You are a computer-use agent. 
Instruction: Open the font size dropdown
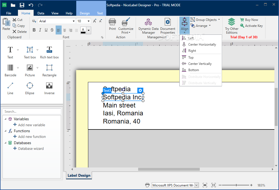pyautogui.click(x=88, y=21)
